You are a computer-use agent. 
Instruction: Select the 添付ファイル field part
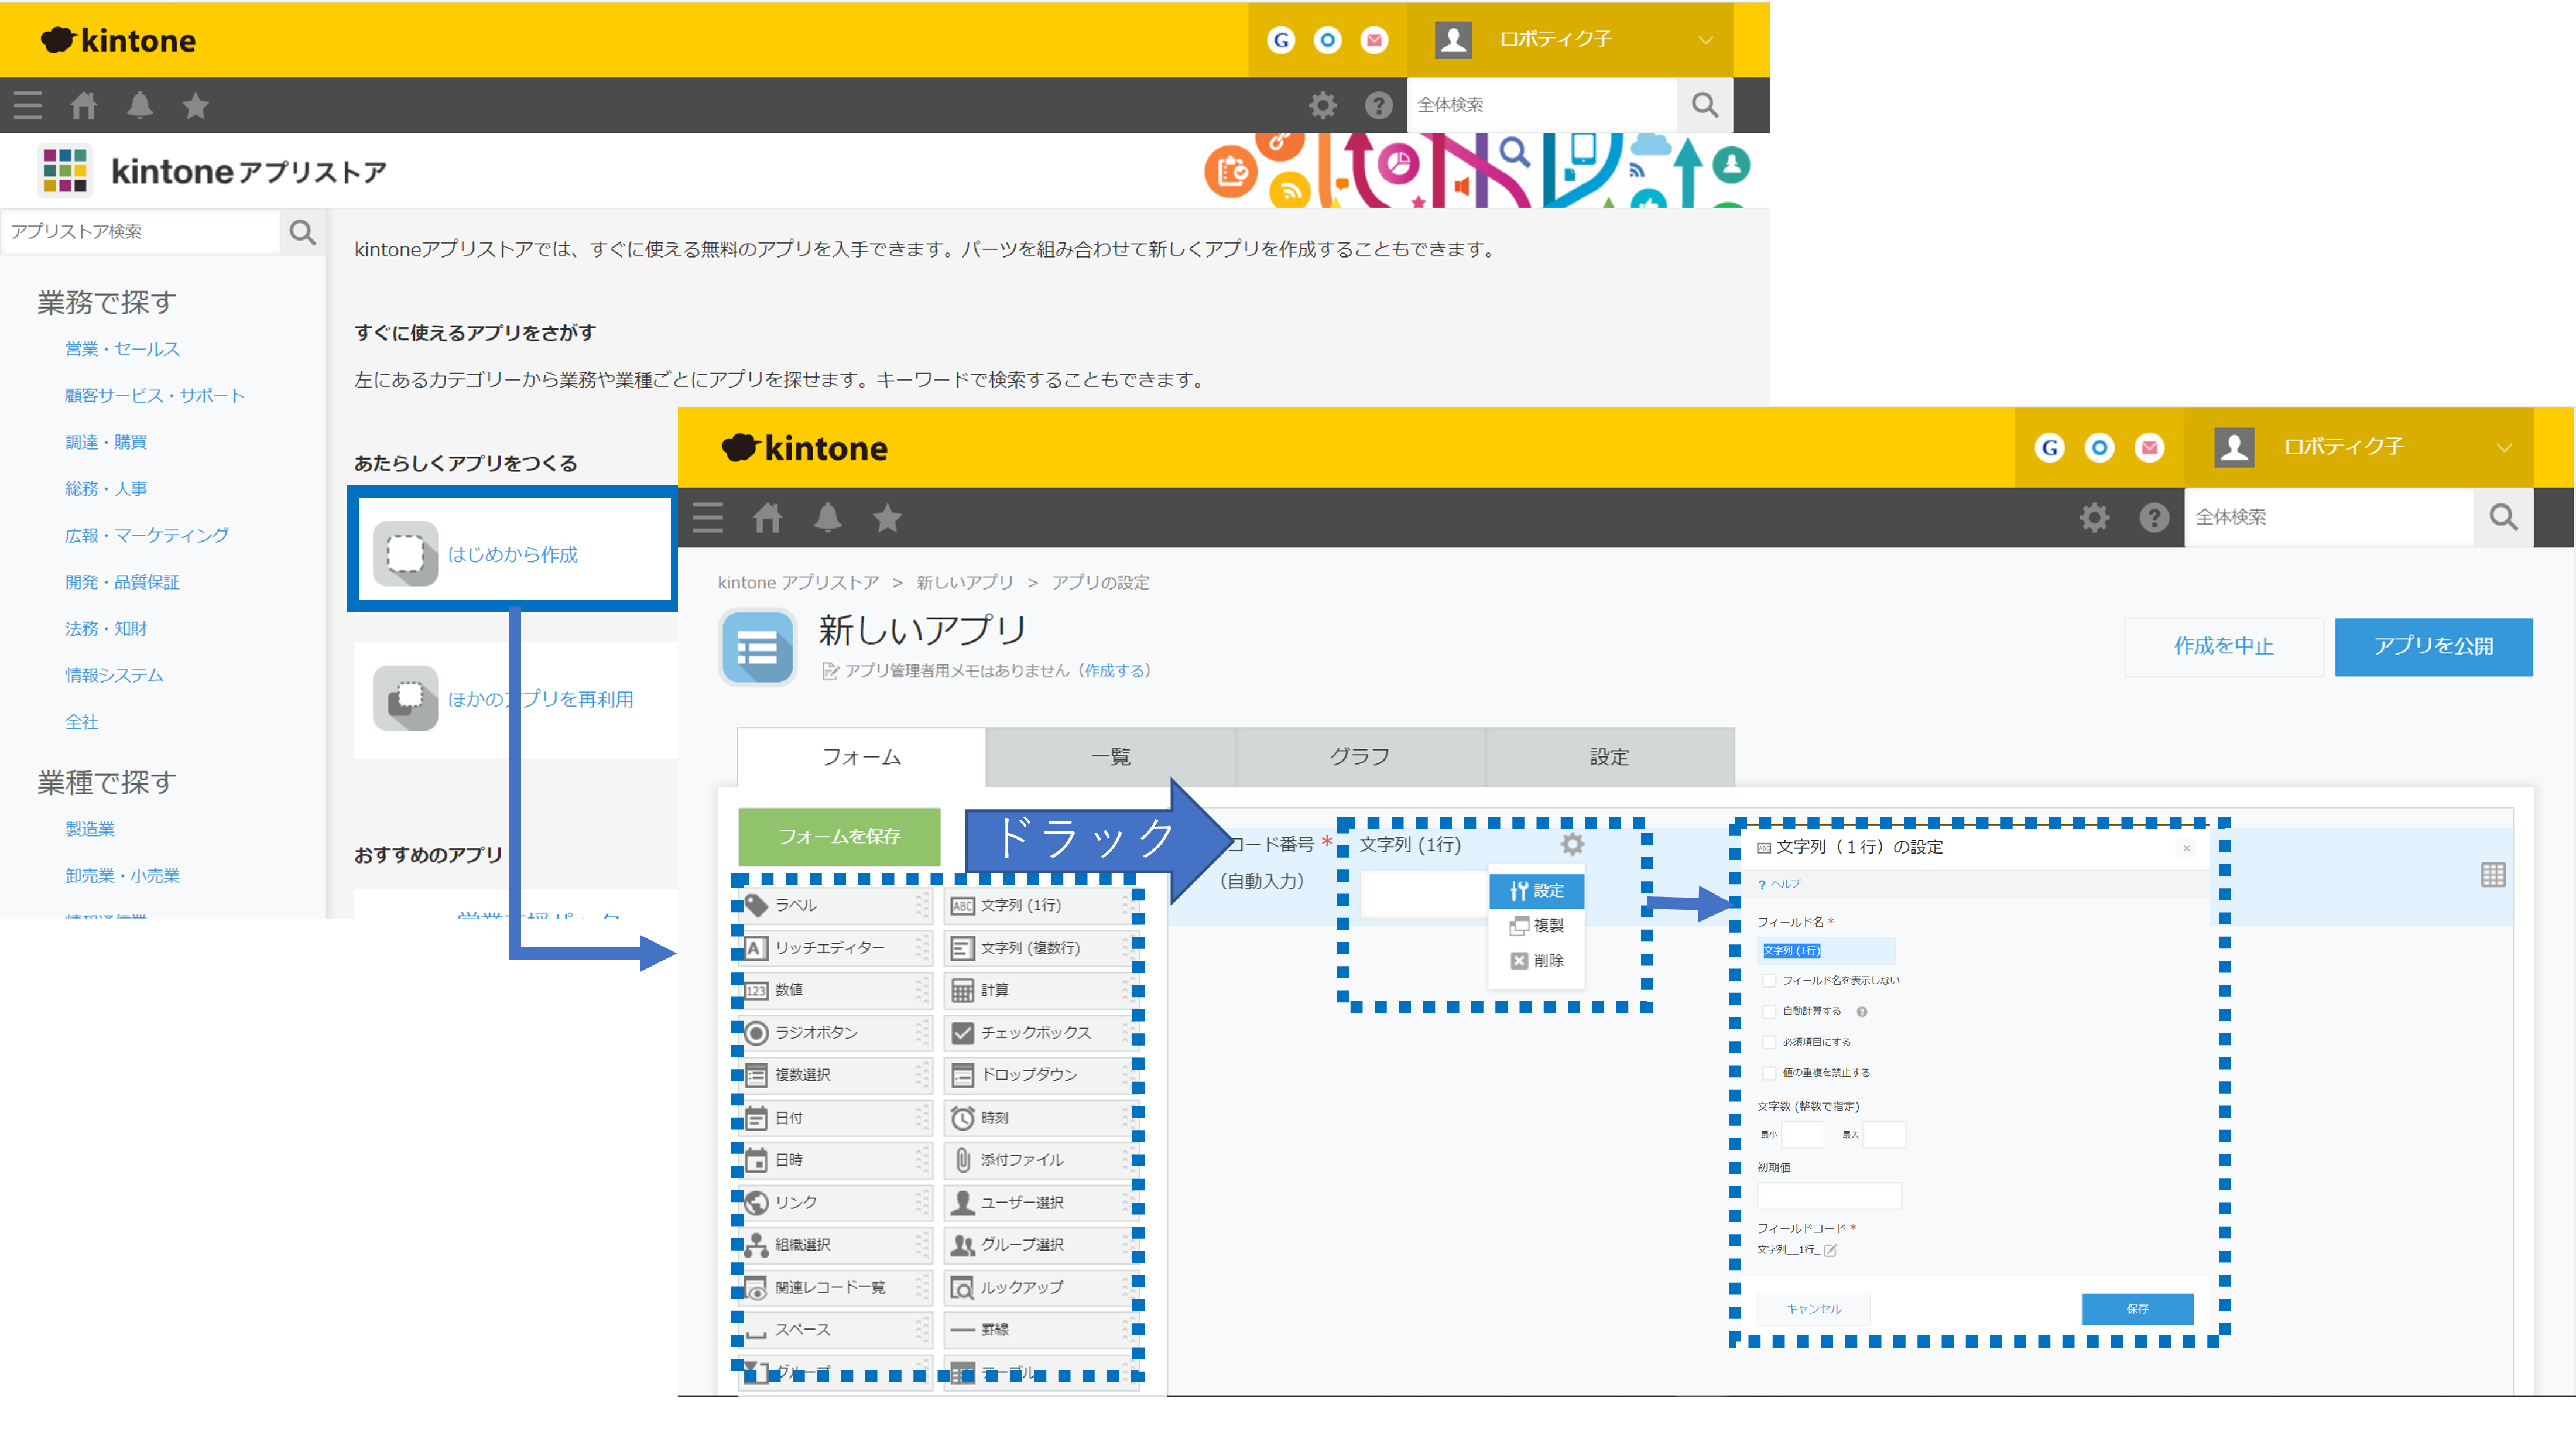(1040, 1160)
